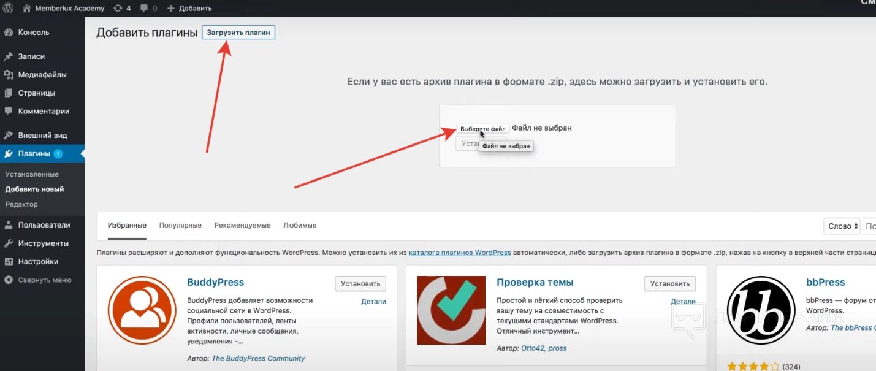Screen dimensions: 876x371
Task: Click the WordPress logo in admin bar
Action: pyautogui.click(x=8, y=8)
